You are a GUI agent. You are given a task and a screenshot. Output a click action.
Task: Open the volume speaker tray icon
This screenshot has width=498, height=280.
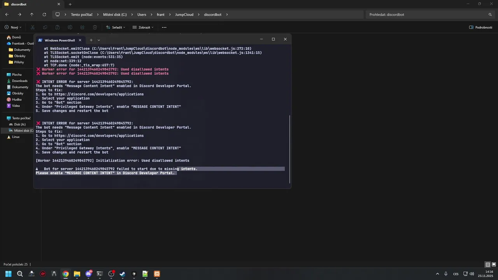(472, 274)
